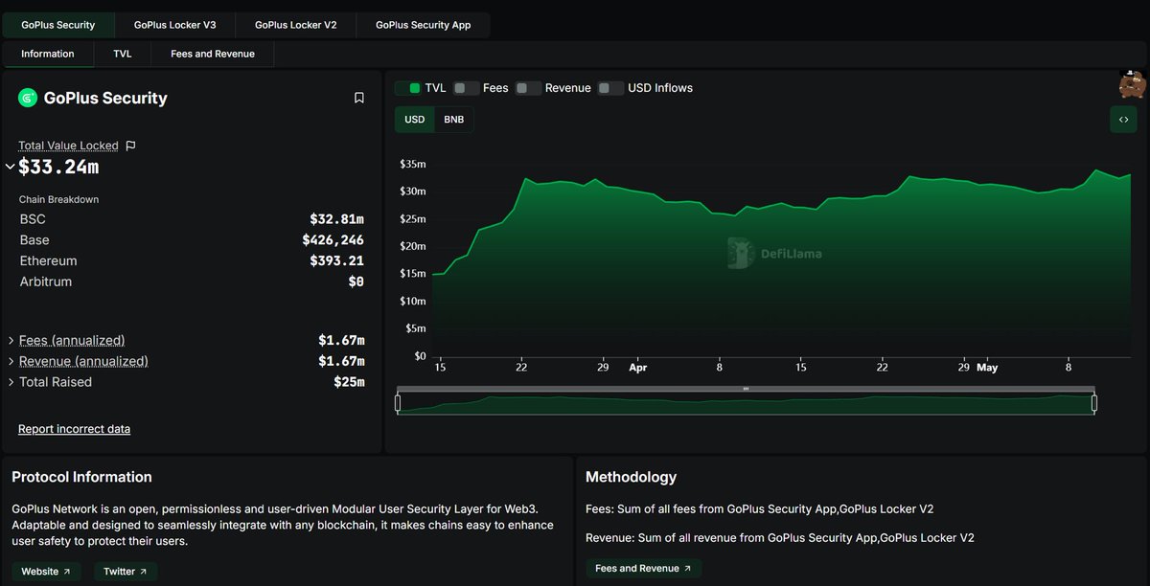
Task: Click the $426,246 Base value
Action: pyautogui.click(x=333, y=240)
